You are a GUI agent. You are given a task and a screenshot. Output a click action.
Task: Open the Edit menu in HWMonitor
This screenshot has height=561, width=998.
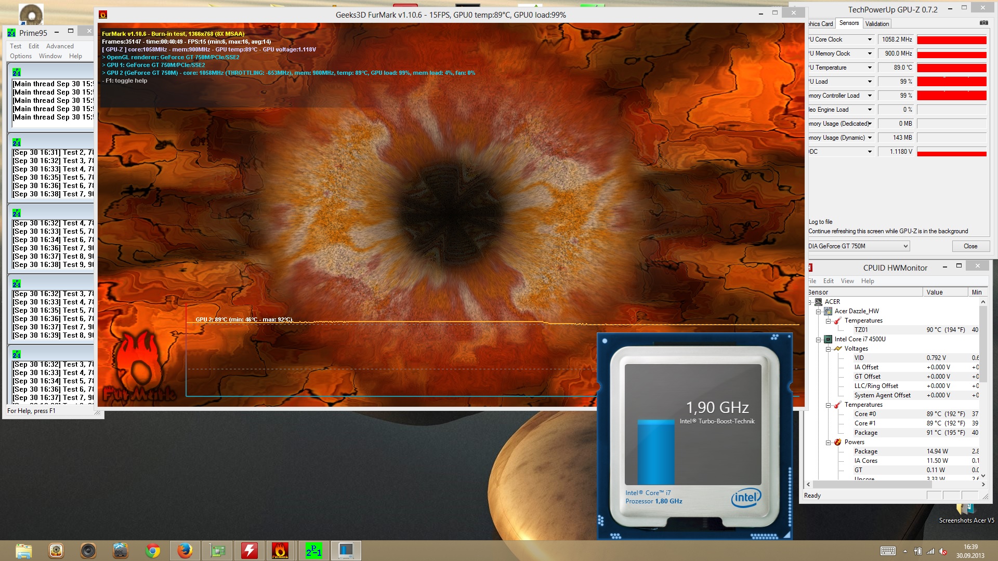coord(829,281)
